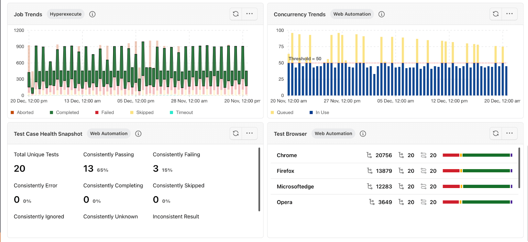Open Test Browser more options menu
The image size is (528, 242).
510,133
